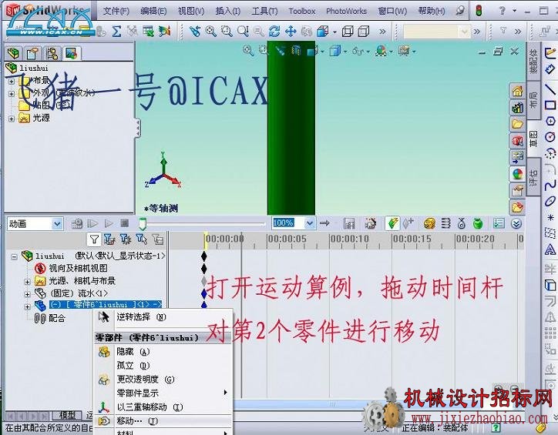Click the Contact icon in motion toolbar
The height and width of the screenshot is (435, 558).
pos(462,223)
